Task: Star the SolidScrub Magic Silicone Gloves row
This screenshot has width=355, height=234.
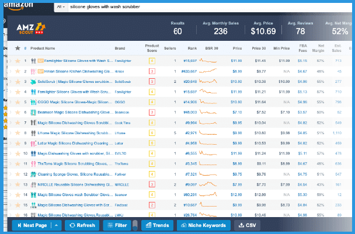Action: click(x=18, y=82)
